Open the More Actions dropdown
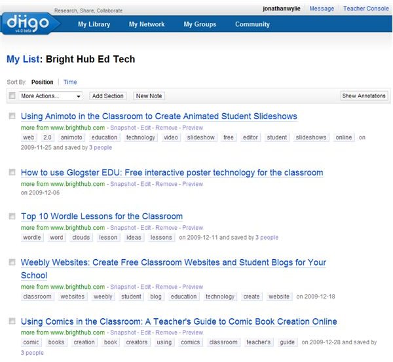This screenshot has height=362, width=393. [x=50, y=96]
